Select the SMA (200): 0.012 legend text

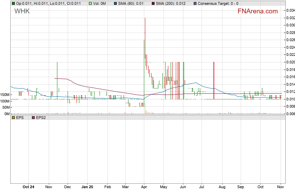tap(171, 3)
